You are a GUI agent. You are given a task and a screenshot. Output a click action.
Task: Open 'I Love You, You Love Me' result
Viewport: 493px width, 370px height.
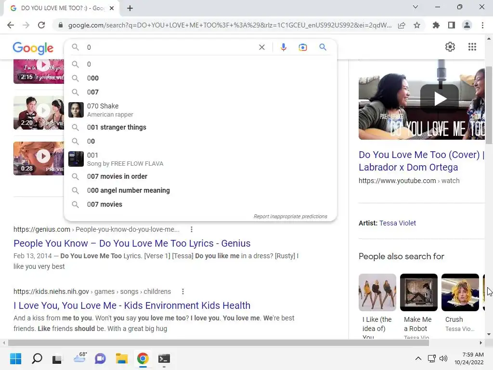[132, 305]
